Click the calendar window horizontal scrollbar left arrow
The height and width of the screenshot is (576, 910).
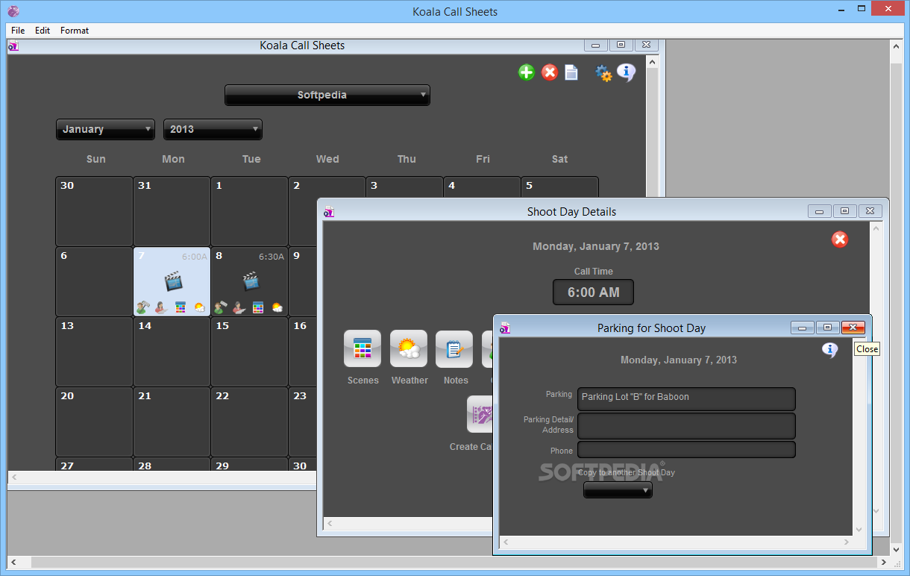(13, 476)
